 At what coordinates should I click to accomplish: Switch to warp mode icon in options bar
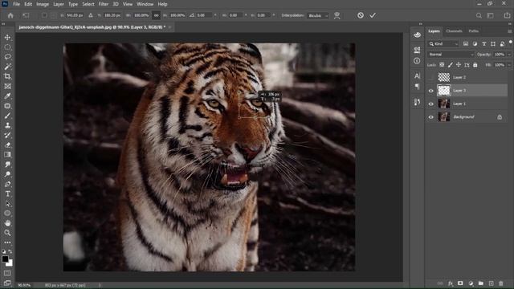(337, 15)
